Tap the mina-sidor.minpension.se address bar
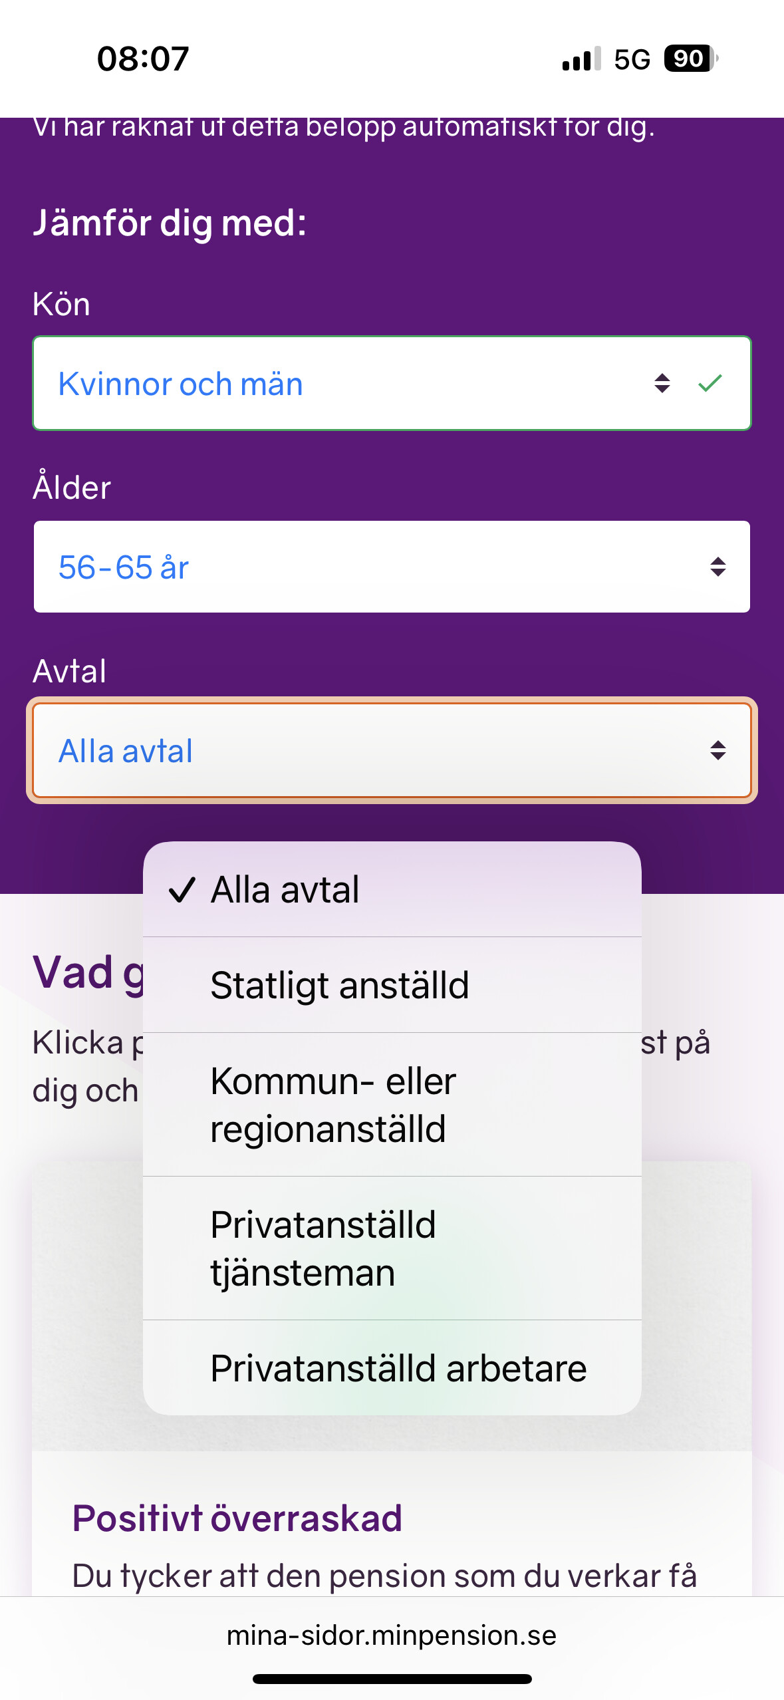 point(392,1635)
